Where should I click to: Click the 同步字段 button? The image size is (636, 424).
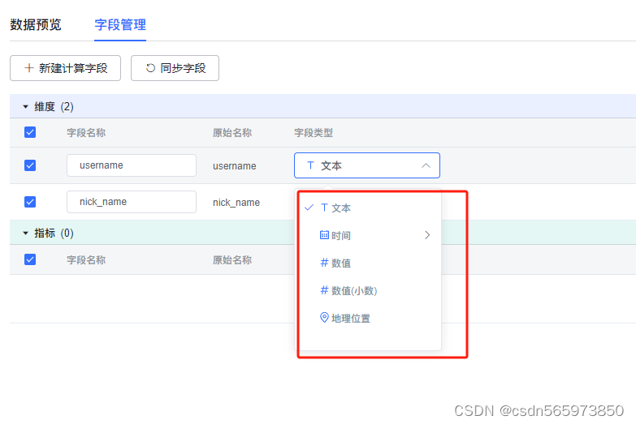point(175,68)
